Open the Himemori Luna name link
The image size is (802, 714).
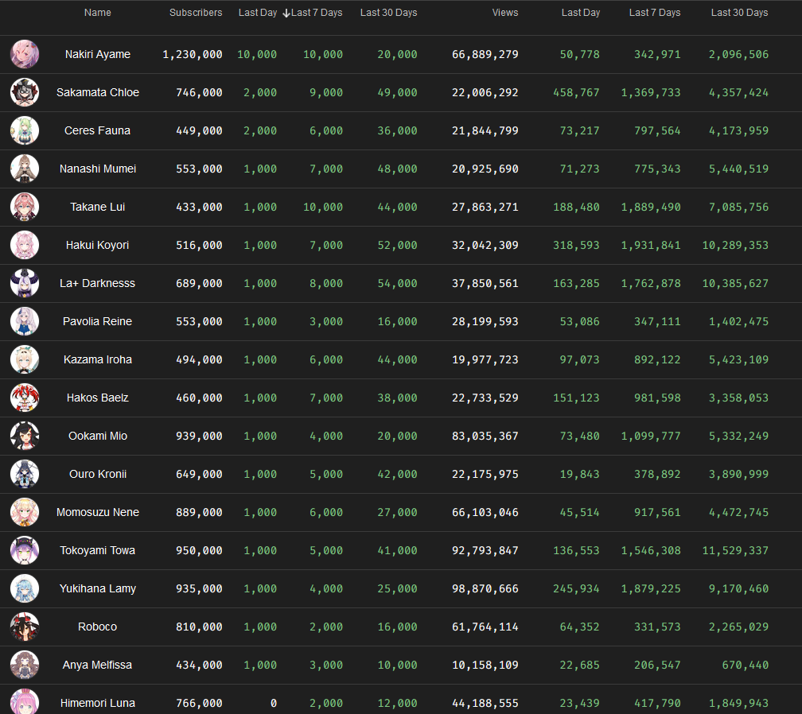[98, 704]
